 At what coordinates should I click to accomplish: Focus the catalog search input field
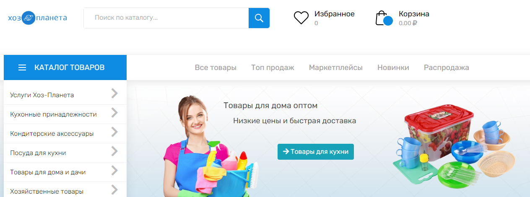point(166,18)
